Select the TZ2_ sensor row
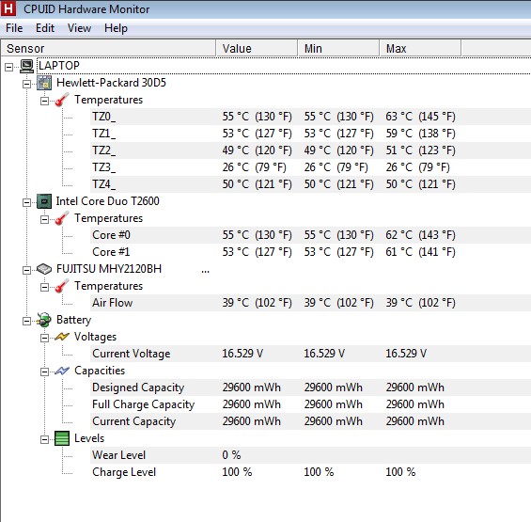The width and height of the screenshot is (531, 522). (x=310, y=150)
